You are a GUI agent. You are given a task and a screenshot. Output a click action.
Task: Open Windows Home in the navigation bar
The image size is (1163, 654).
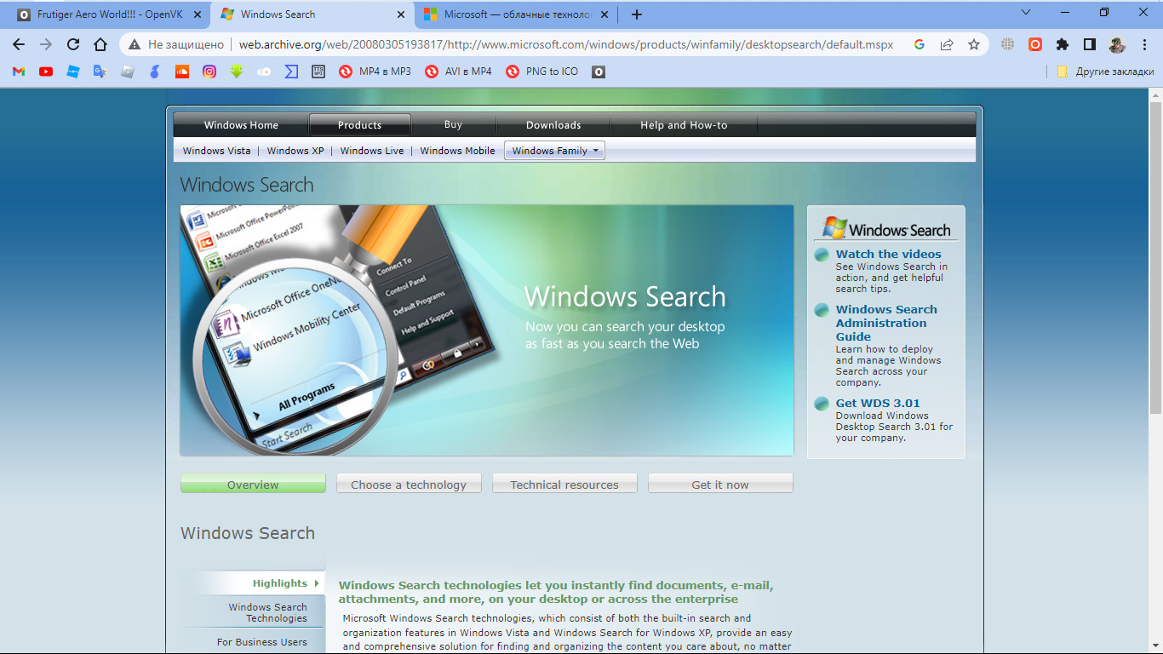pyautogui.click(x=241, y=125)
